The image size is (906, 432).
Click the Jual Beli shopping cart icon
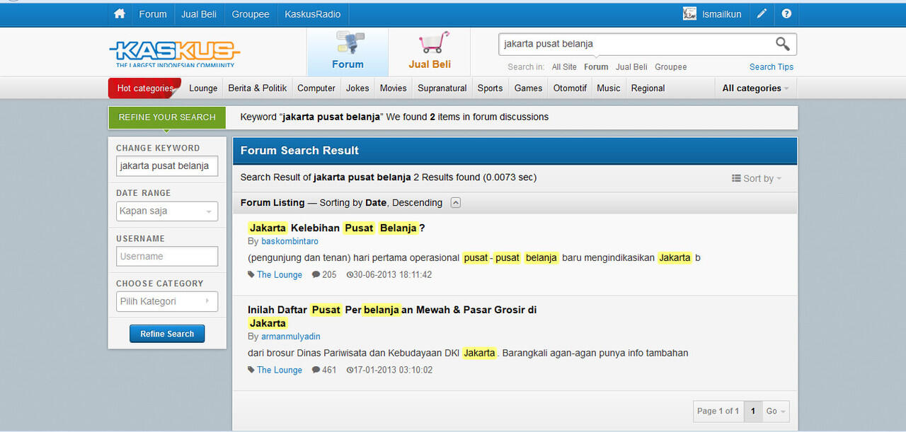click(433, 42)
